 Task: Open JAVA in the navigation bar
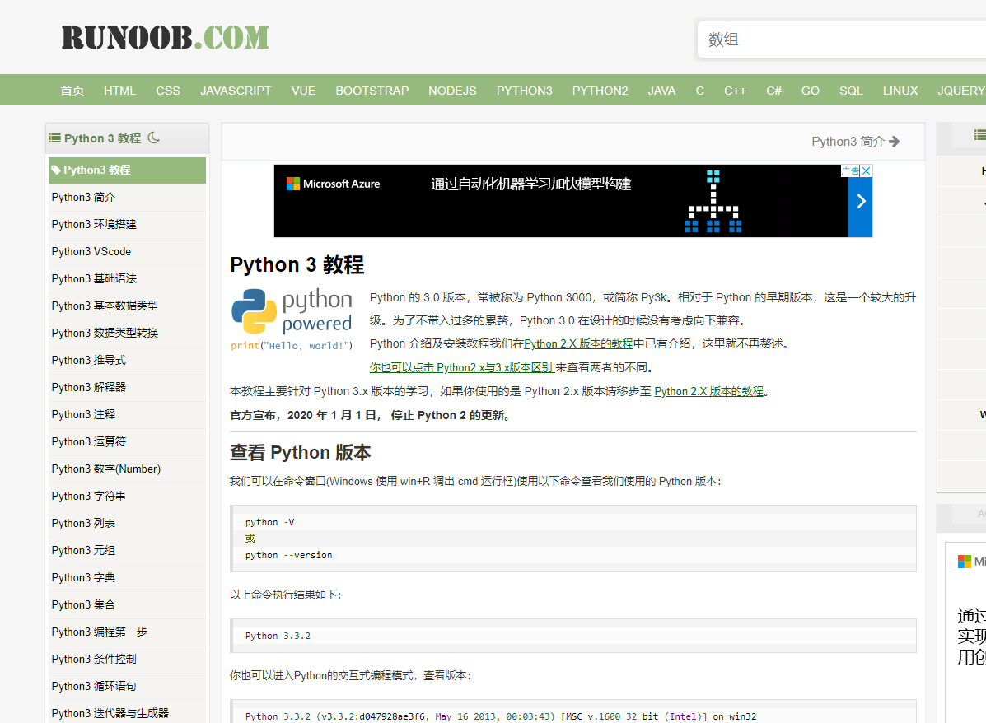click(661, 91)
